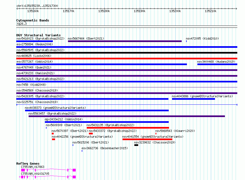Select the esv3662736 (Besenbacher2015) tick mark

tap(82, 151)
